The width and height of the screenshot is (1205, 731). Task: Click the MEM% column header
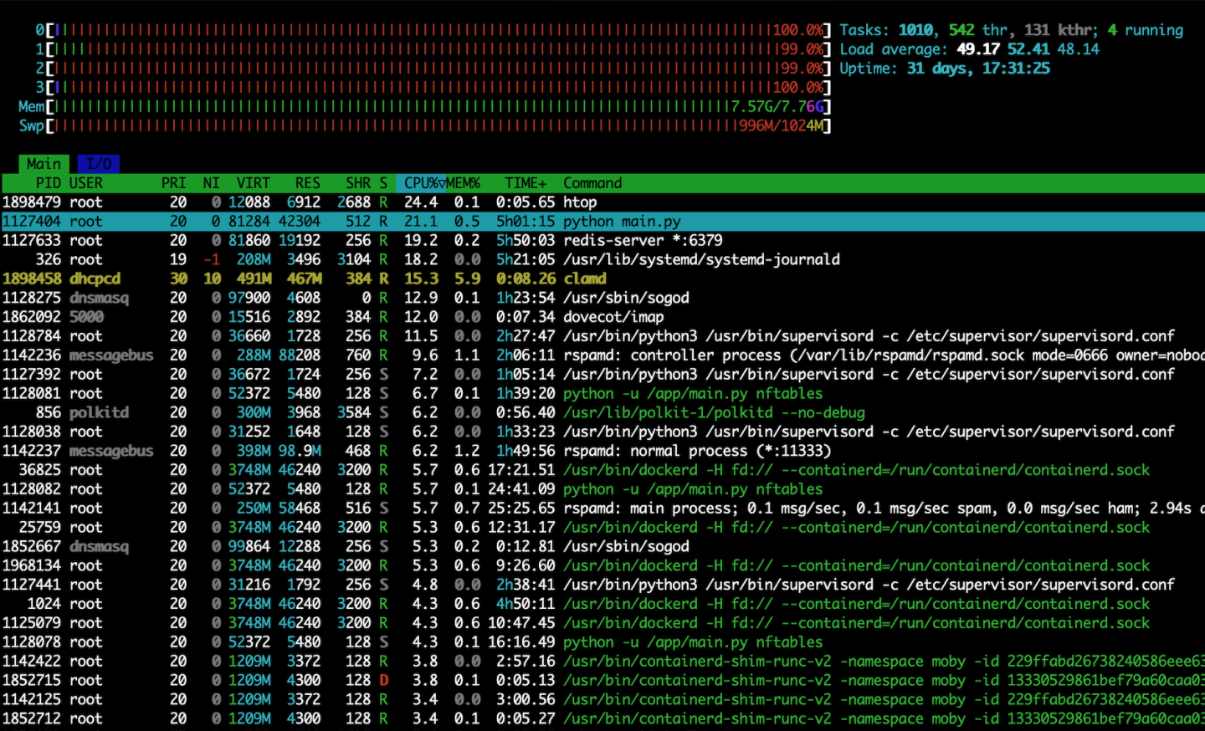[x=463, y=183]
